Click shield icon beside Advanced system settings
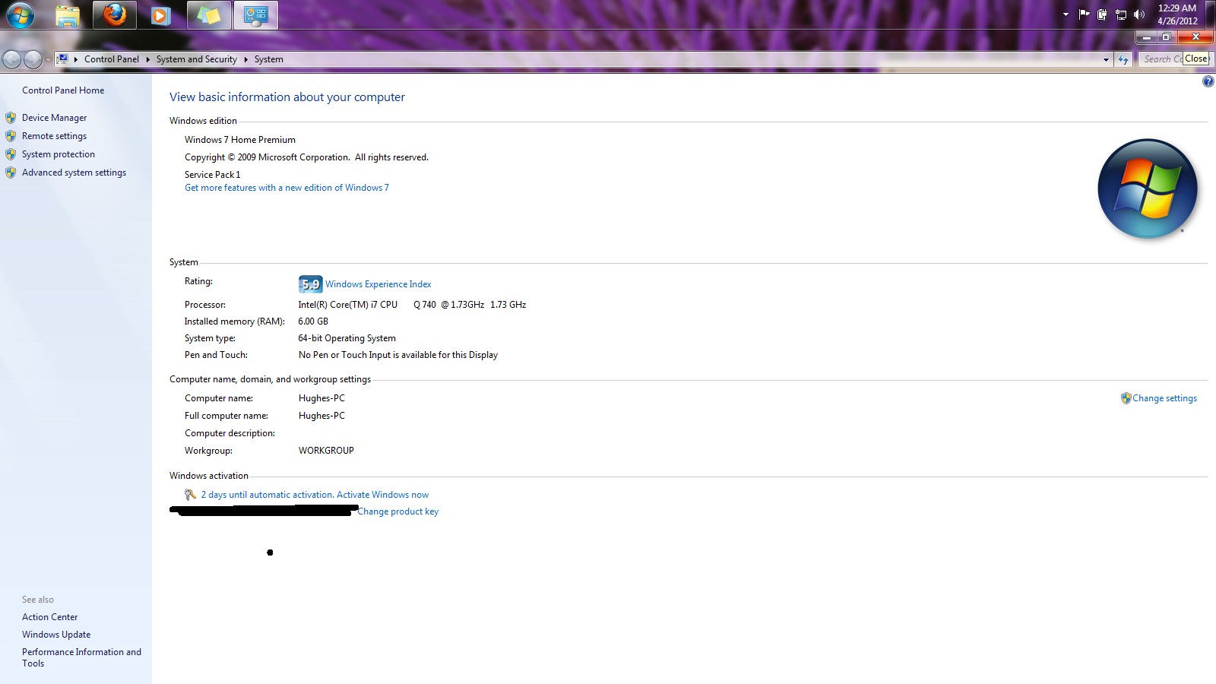 click(x=11, y=173)
